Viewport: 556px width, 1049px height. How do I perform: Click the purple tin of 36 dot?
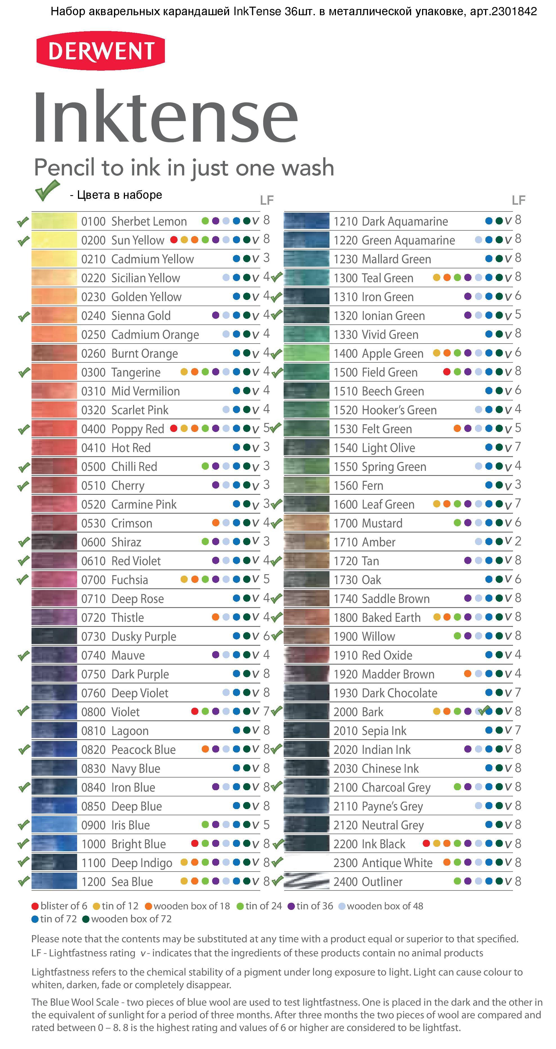(x=291, y=906)
